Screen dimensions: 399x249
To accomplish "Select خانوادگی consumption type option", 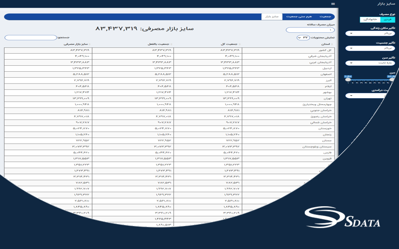I will [x=369, y=19].
